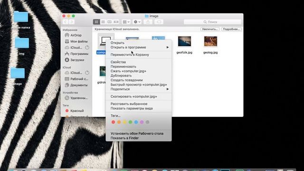The image size is (304, 171).
Task: Apply blue tag color dot
Action: [x=136, y=122]
